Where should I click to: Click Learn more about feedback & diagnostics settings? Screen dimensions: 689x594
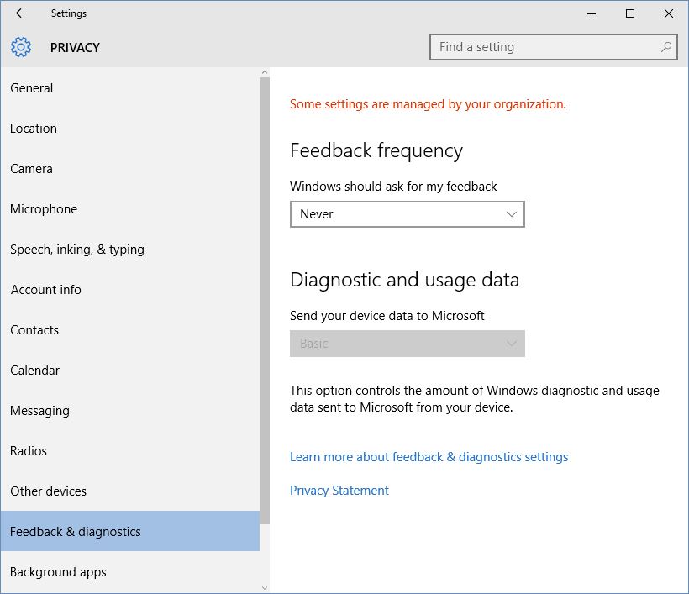429,456
